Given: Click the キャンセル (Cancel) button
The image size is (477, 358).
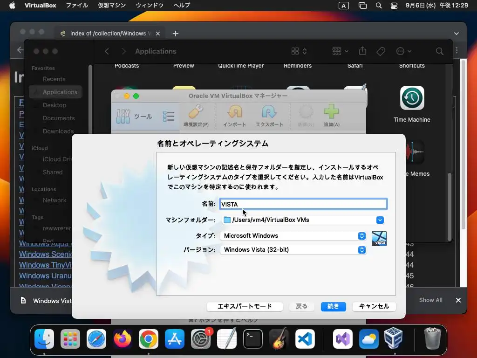Looking at the screenshot, I should (x=374, y=306).
